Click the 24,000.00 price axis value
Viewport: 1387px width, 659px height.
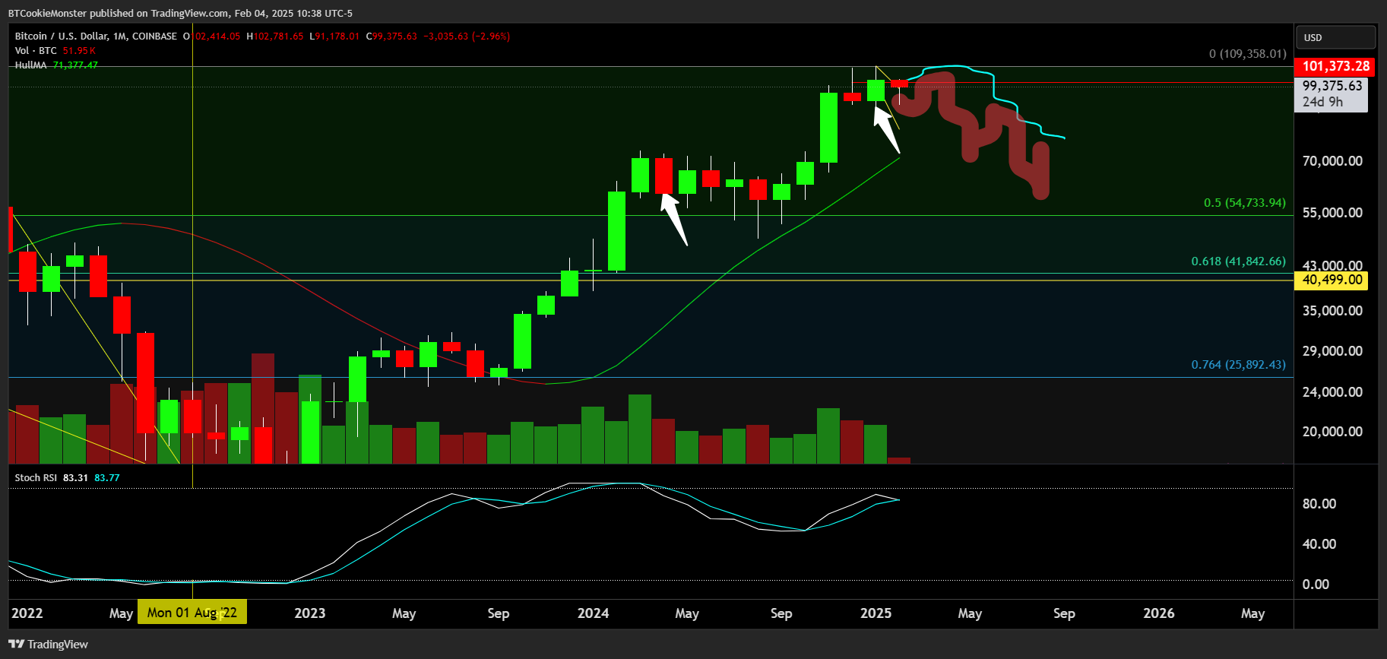pyautogui.click(x=1332, y=391)
